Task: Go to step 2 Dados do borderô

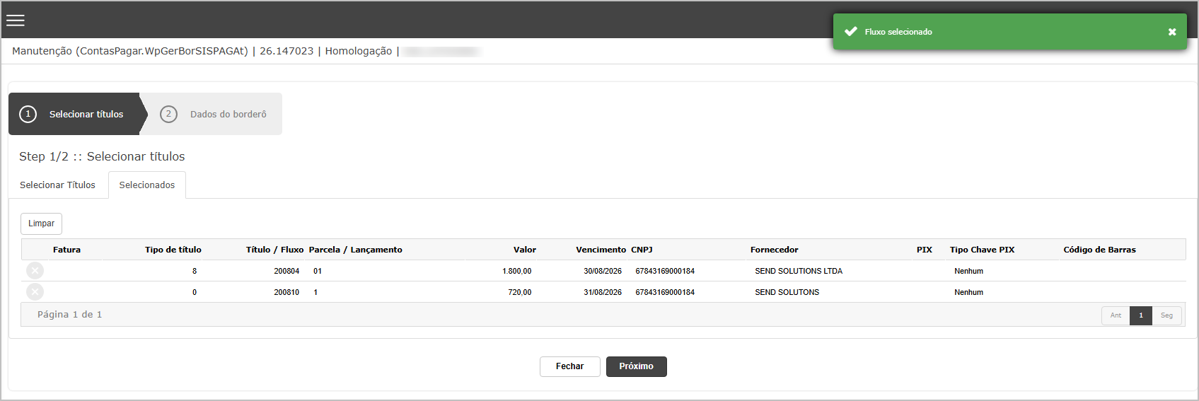Action: pyautogui.click(x=214, y=114)
